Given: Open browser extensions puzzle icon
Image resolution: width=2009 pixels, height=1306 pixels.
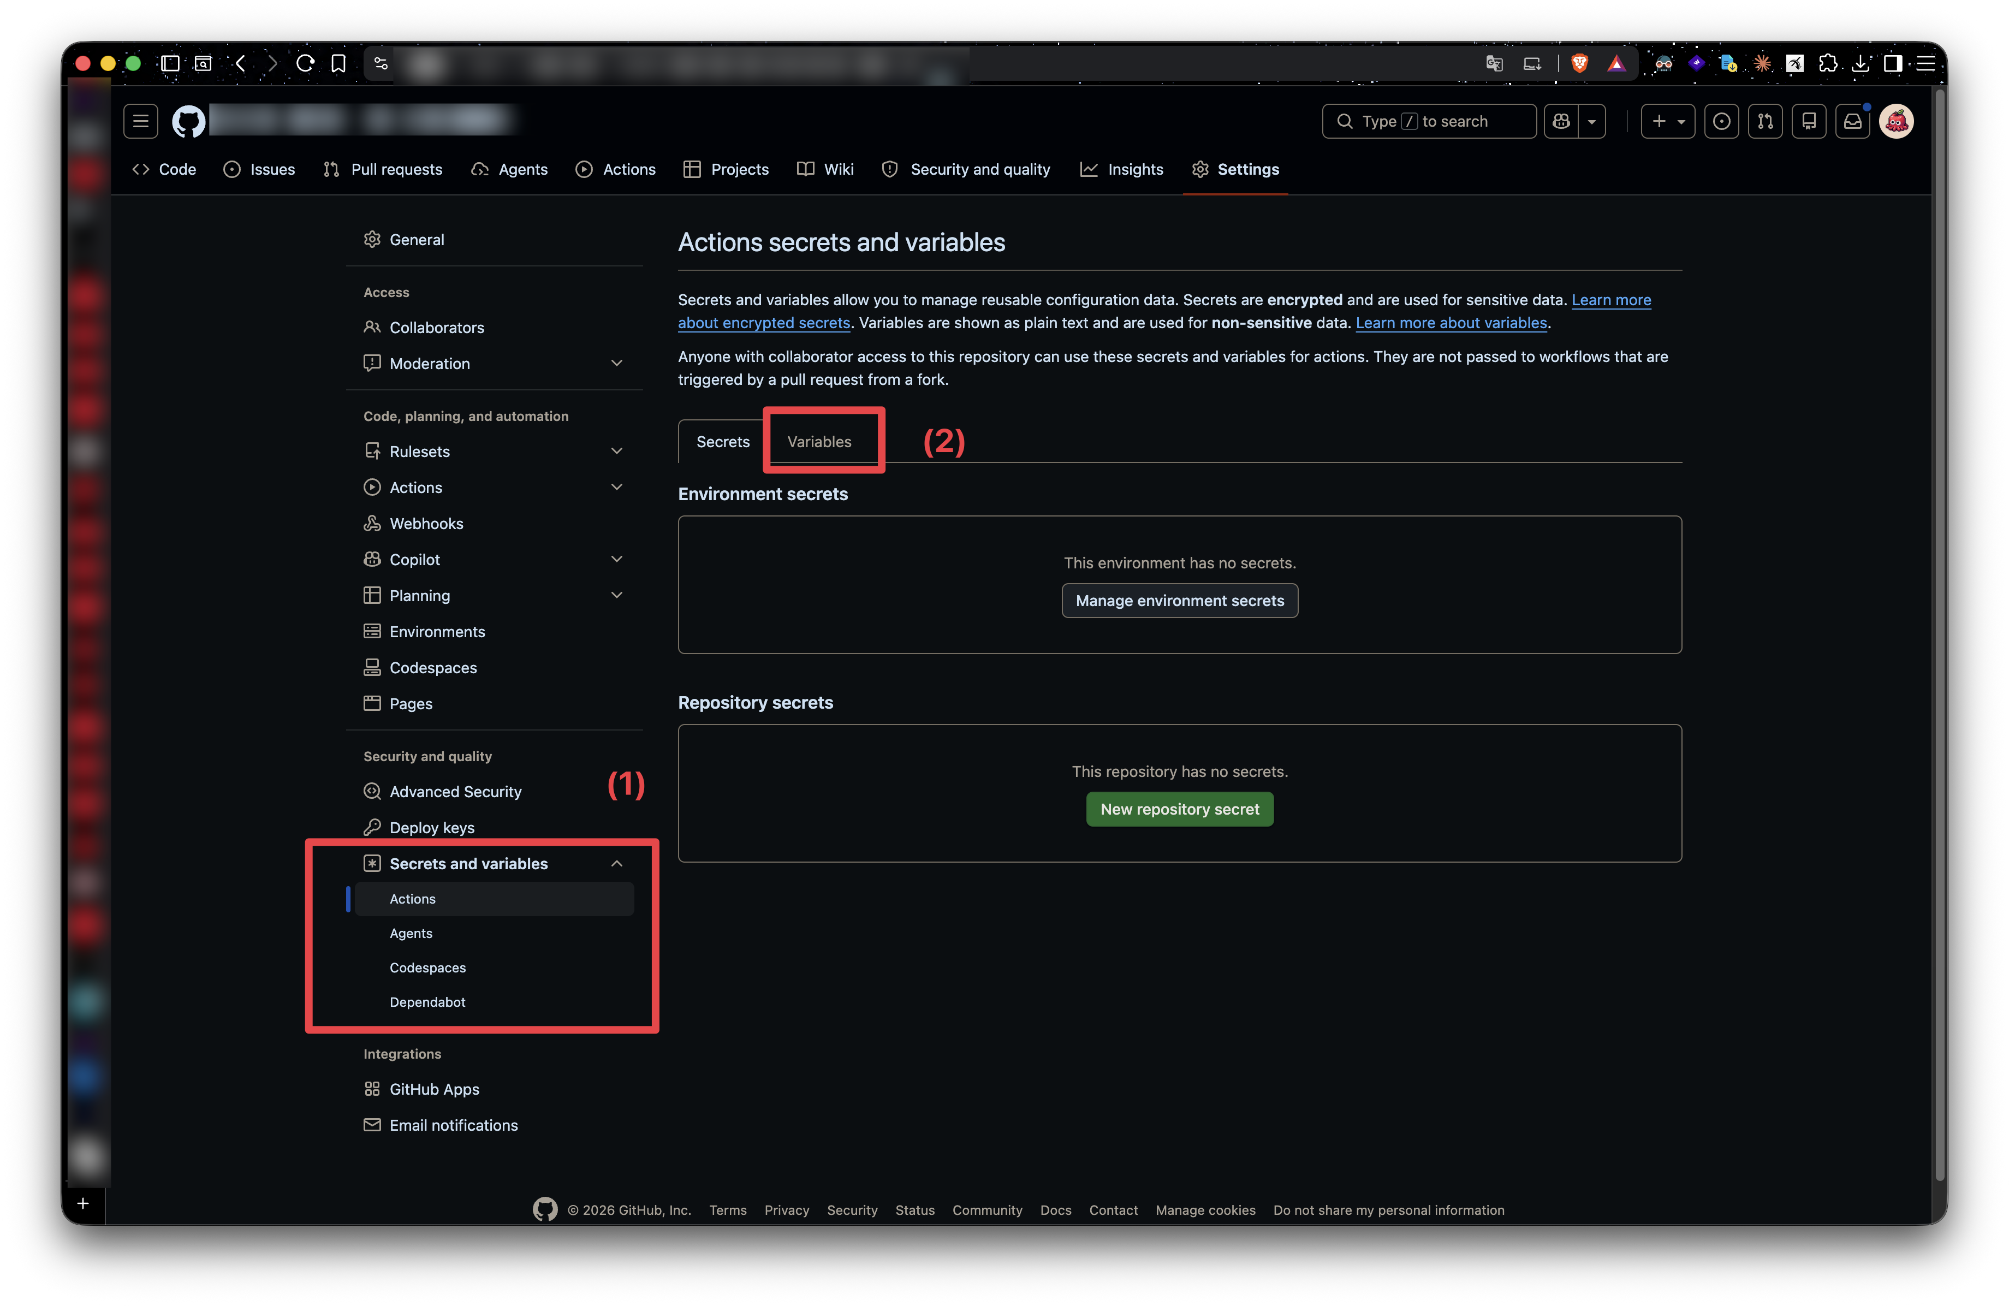Looking at the screenshot, I should 1828,63.
